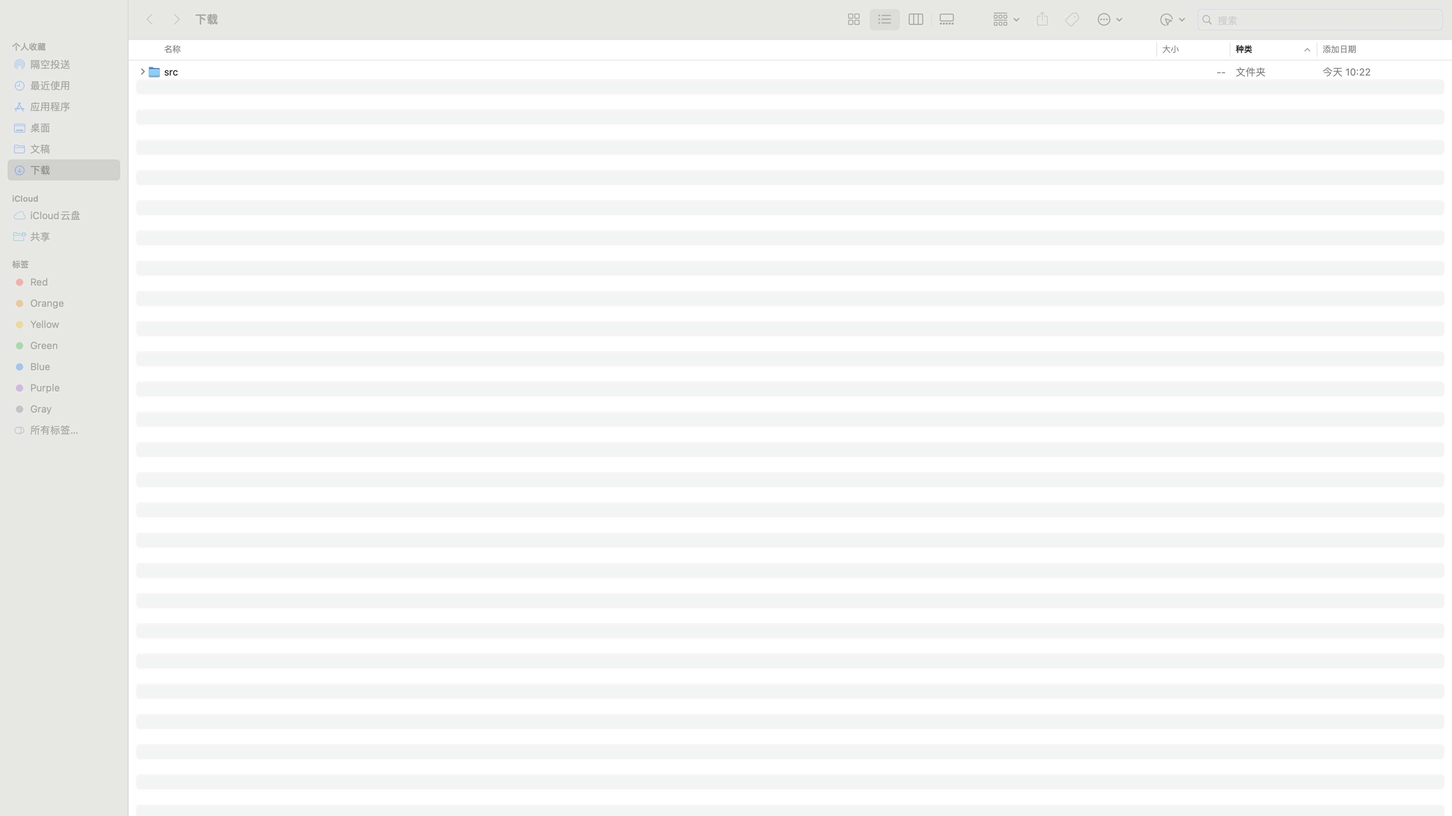Click the tag icon in toolbar

1072,20
